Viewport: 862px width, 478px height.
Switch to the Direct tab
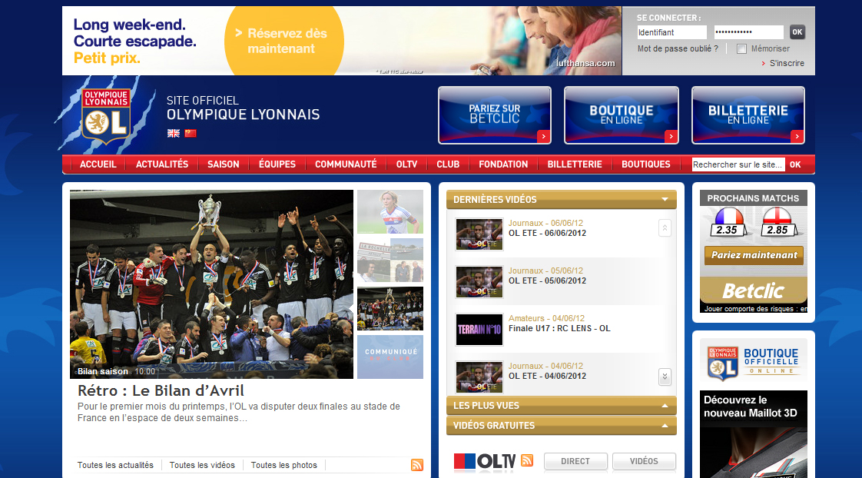pos(575,461)
